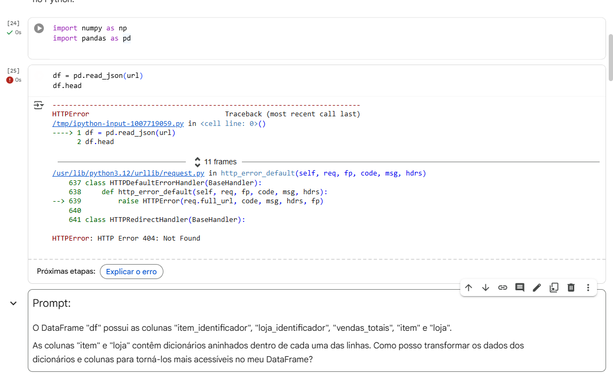This screenshot has width=613, height=374.
Task: Open the output actions icon for the error cell
Action: (x=38, y=105)
